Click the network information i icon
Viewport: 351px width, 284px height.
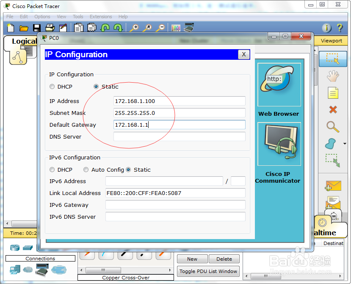pos(326,28)
